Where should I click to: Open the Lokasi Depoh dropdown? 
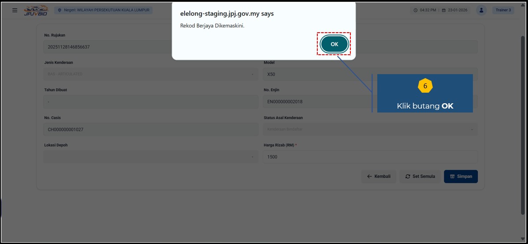151,157
